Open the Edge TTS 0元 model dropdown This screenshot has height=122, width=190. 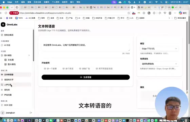coord(159,49)
